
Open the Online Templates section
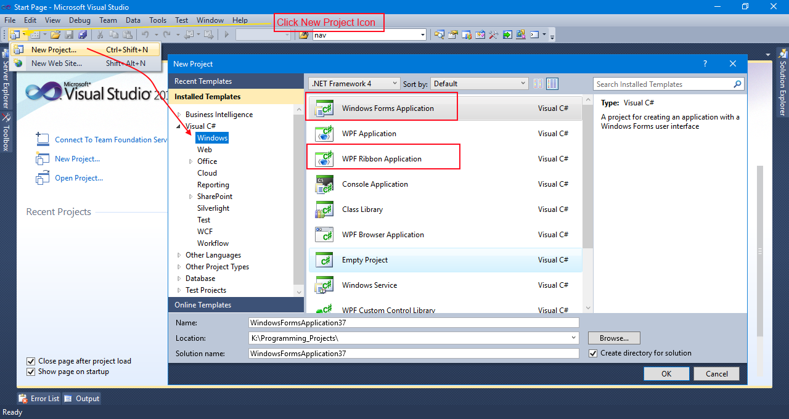[236, 305]
